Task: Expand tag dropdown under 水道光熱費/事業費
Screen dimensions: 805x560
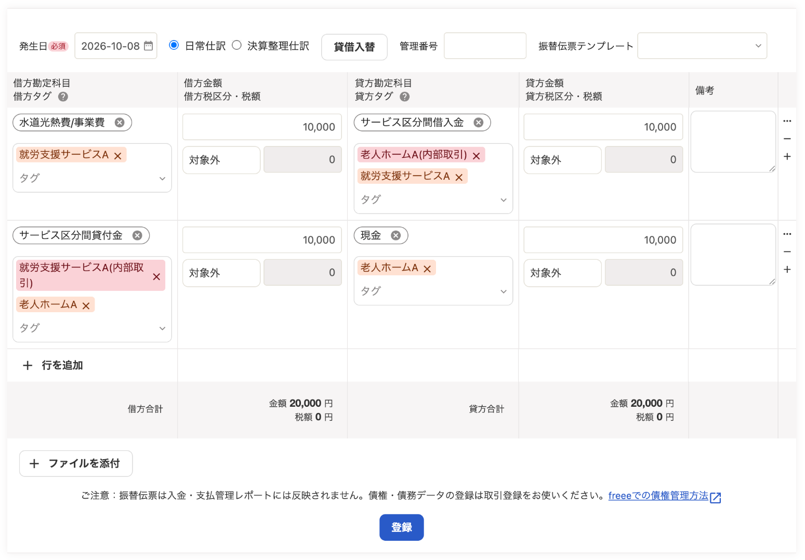Action: pyautogui.click(x=162, y=178)
